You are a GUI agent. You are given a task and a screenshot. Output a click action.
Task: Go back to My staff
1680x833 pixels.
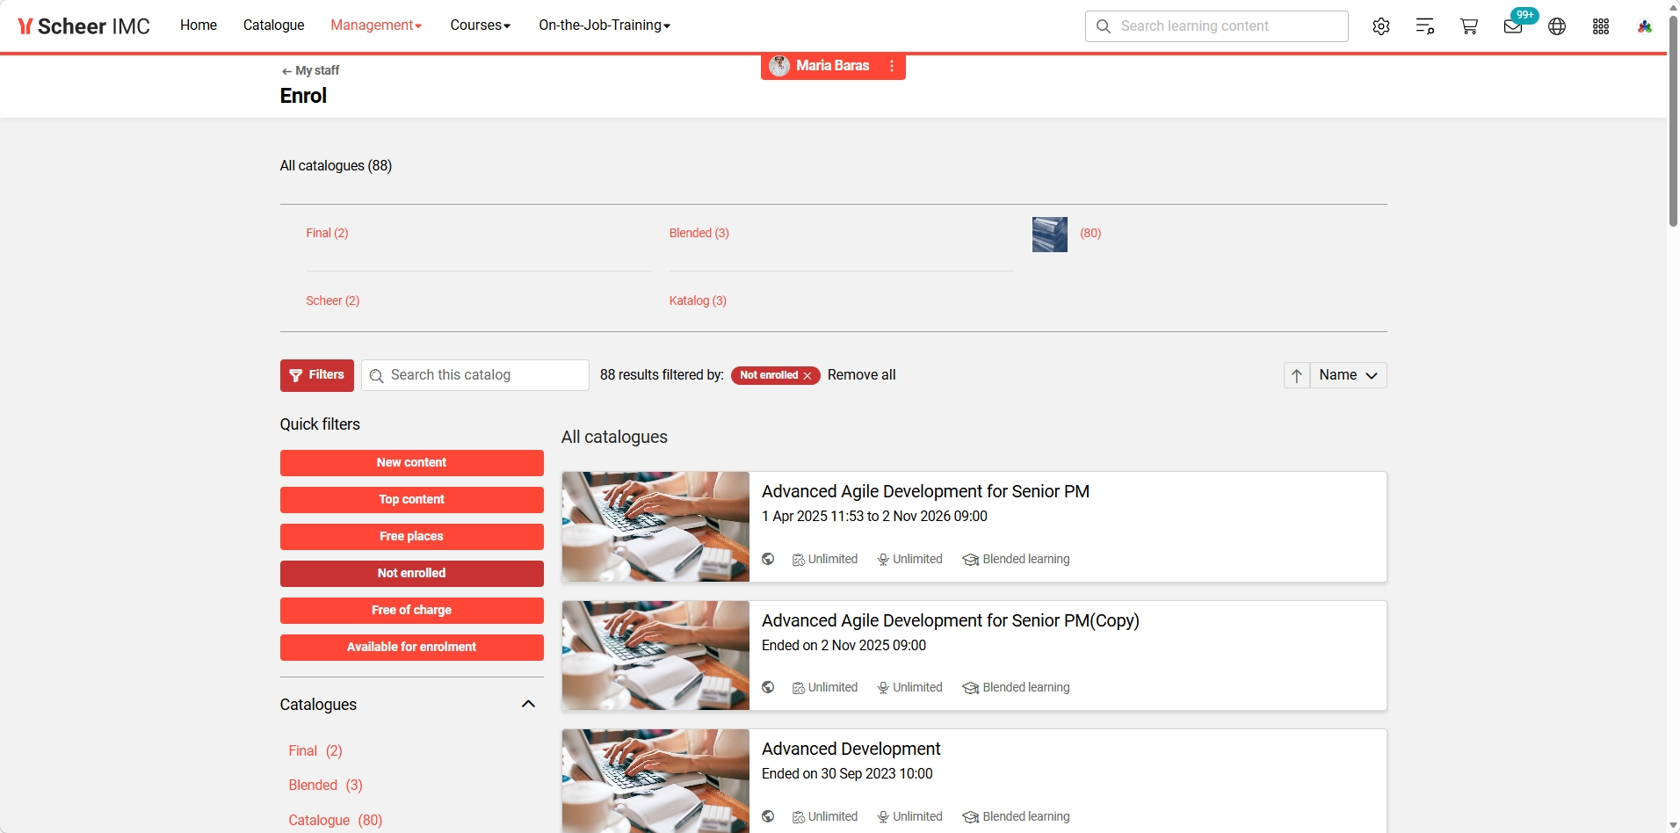point(310,70)
